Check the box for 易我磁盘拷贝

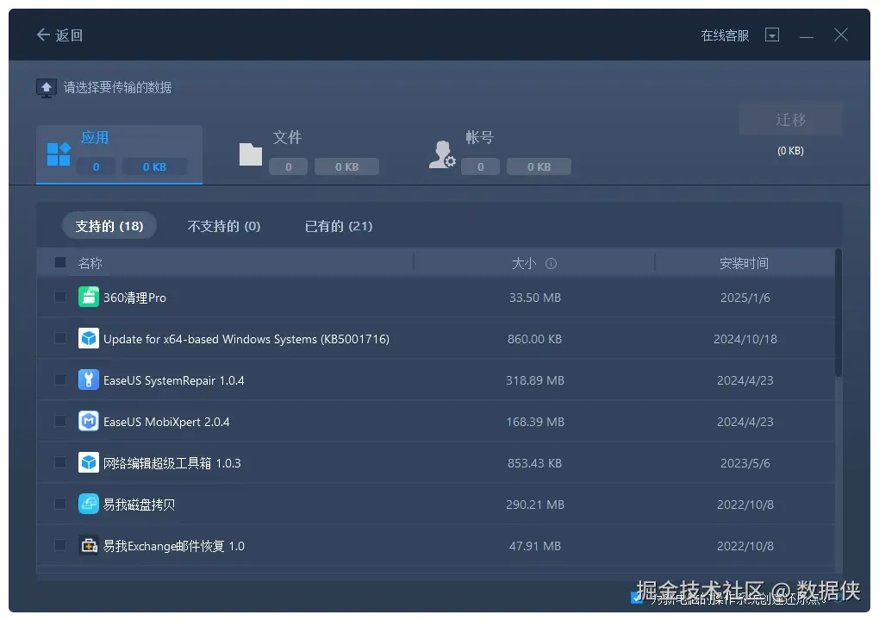pos(60,504)
